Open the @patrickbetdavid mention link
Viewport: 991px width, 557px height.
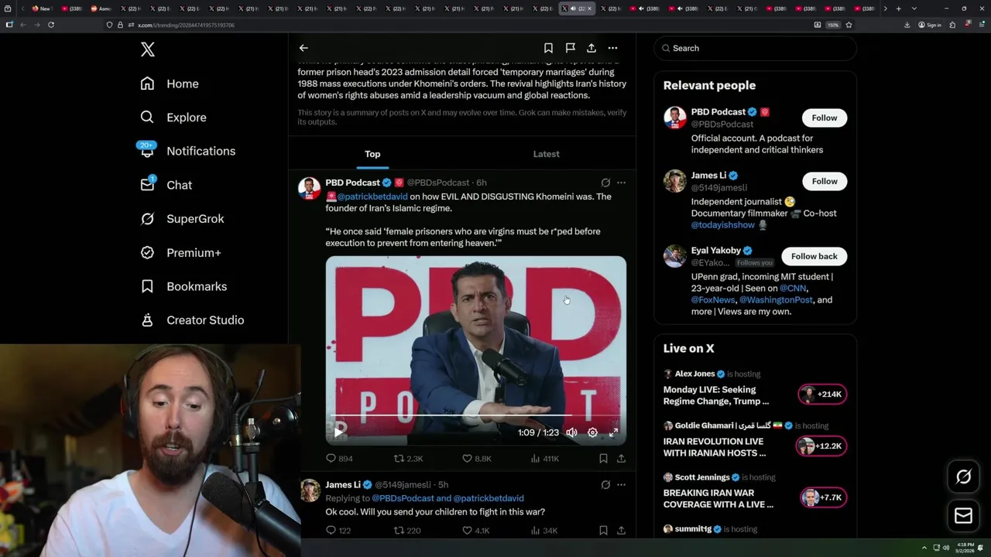pos(372,196)
